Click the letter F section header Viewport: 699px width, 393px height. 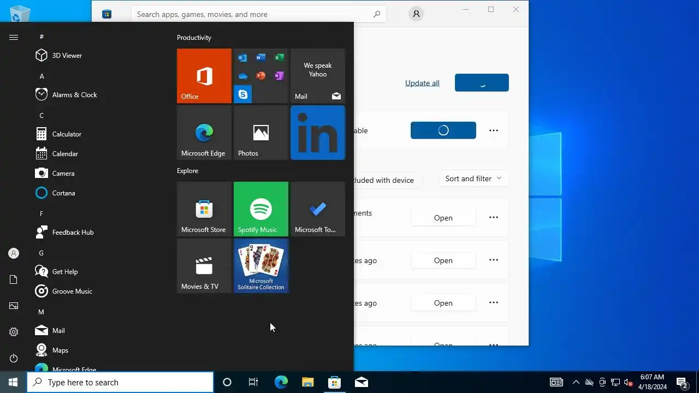click(42, 213)
